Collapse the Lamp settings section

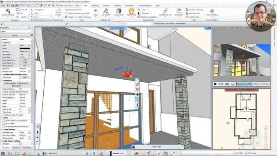[2, 129]
